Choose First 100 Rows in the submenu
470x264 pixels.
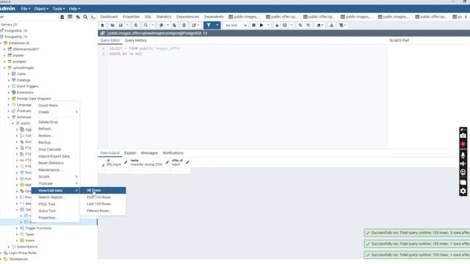[x=103, y=197]
